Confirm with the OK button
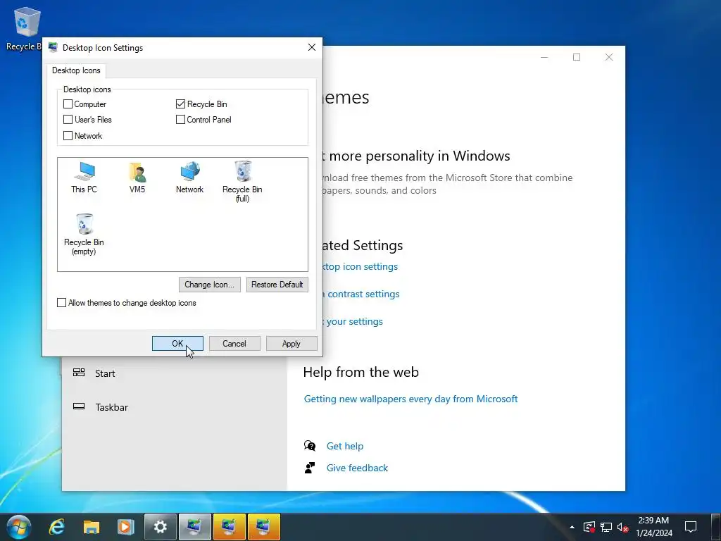 [177, 344]
